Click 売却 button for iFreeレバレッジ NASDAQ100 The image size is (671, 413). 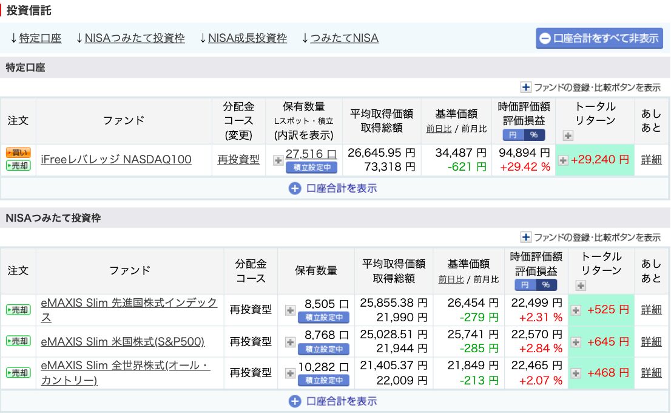coord(18,165)
